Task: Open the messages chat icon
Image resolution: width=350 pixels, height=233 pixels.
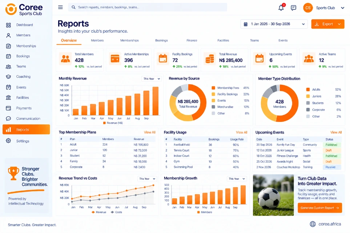Action: coord(294,8)
